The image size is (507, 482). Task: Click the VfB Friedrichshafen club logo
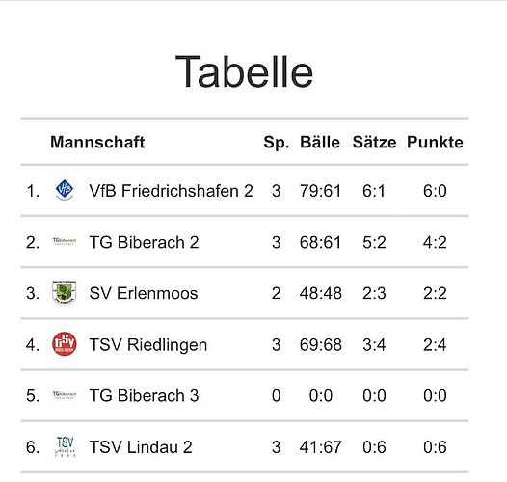point(65,190)
